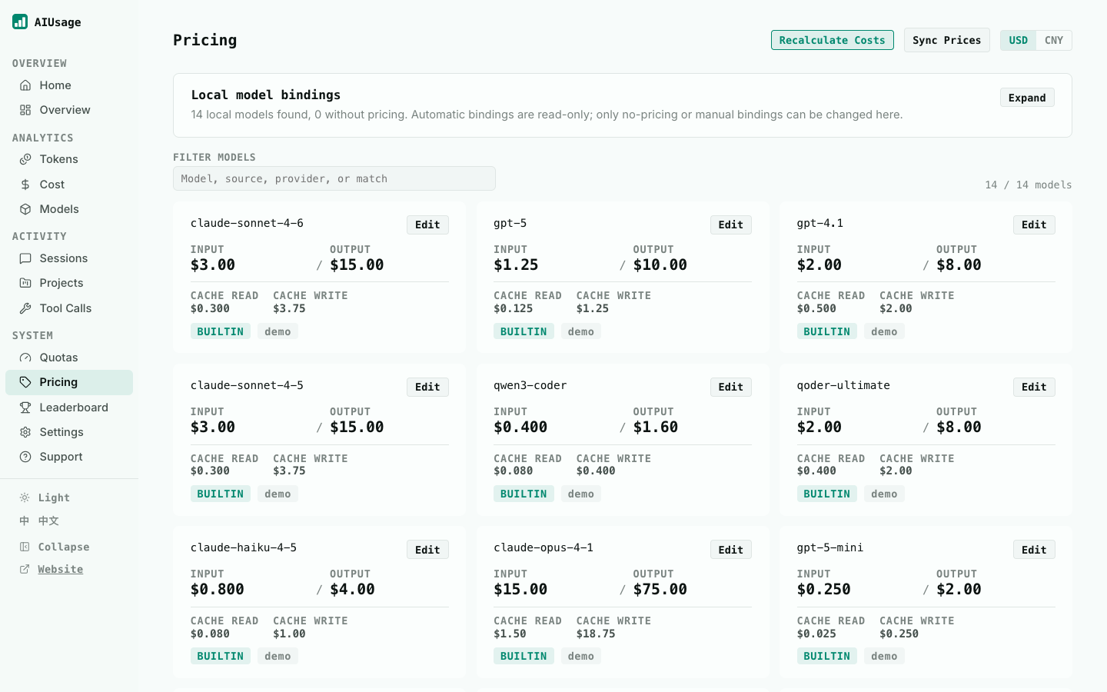This screenshot has width=1107, height=692.
Task: Click the AIUsage logo icon
Action: pyautogui.click(x=20, y=22)
